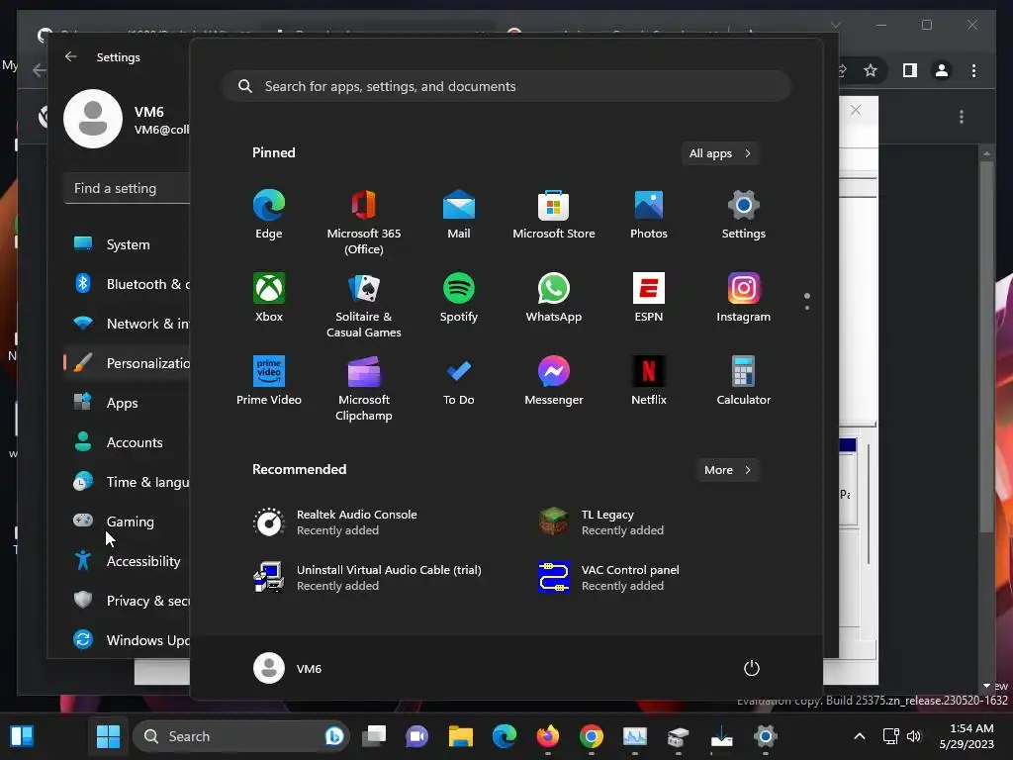Open Time & language settings

tap(128, 482)
